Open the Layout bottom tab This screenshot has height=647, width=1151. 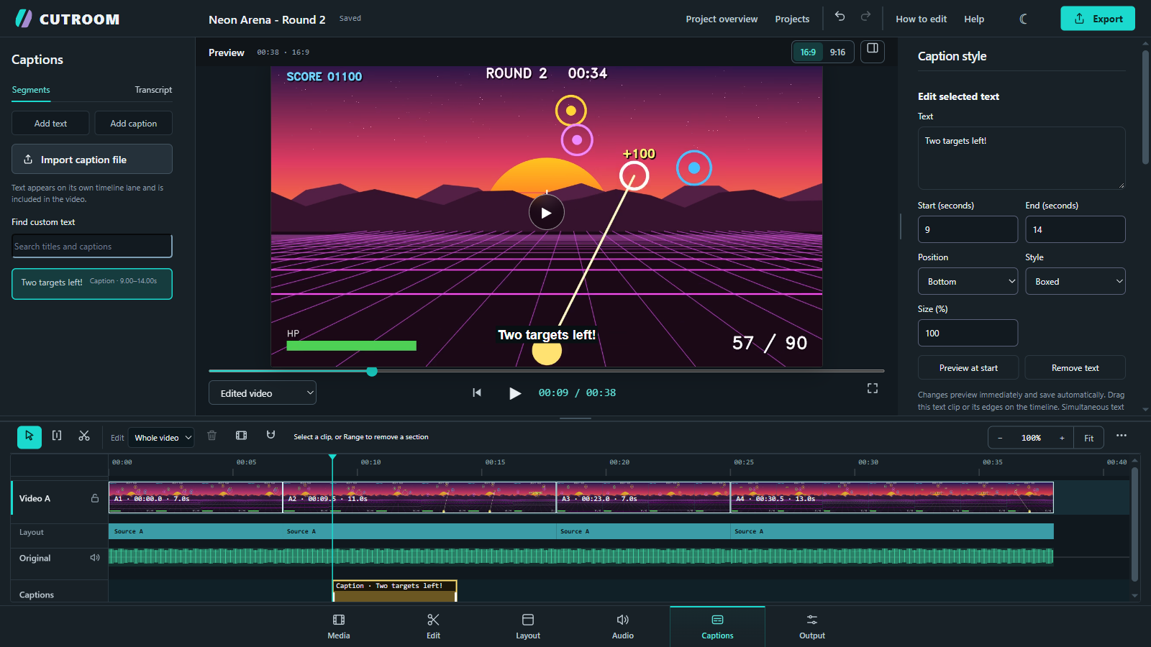[528, 626]
